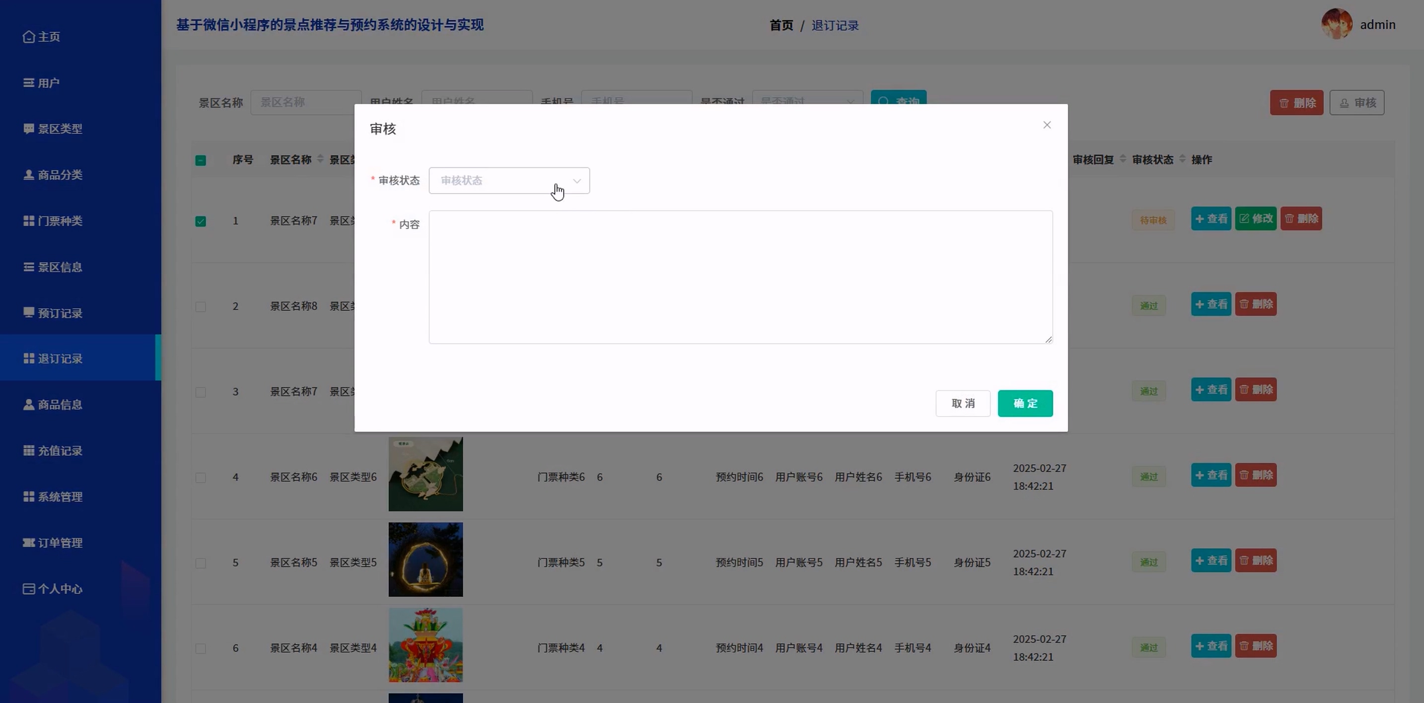Check the checkbox for row 5
Screen dimensions: 1424x703
201,563
